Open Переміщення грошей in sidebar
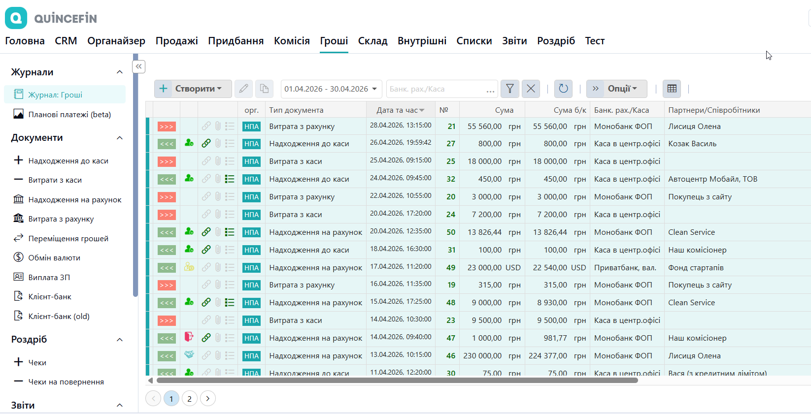This screenshot has width=811, height=414. (x=61, y=238)
